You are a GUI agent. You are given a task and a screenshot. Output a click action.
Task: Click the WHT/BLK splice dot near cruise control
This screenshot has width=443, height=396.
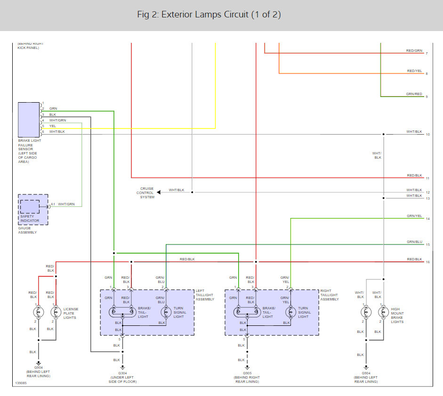[x=192, y=192]
